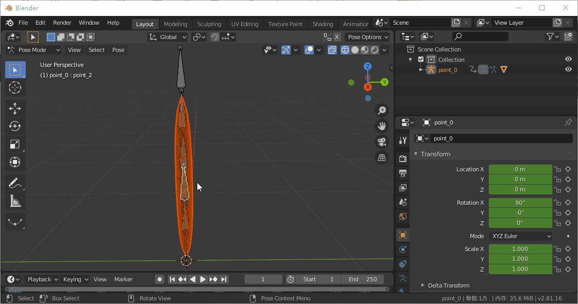Toggle camera view icon
This screenshot has width=578, height=304.
[382, 142]
